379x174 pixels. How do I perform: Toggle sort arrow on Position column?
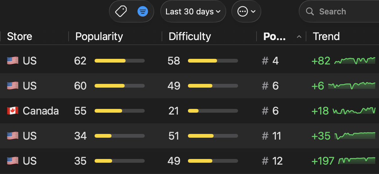tap(299, 37)
